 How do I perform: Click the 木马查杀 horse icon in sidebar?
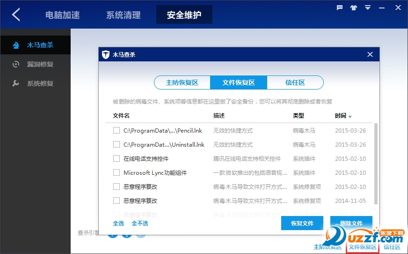click(x=16, y=45)
